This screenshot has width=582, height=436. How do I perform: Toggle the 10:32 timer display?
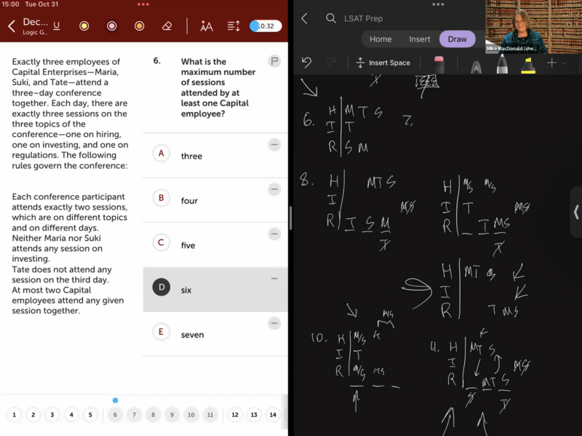(266, 26)
